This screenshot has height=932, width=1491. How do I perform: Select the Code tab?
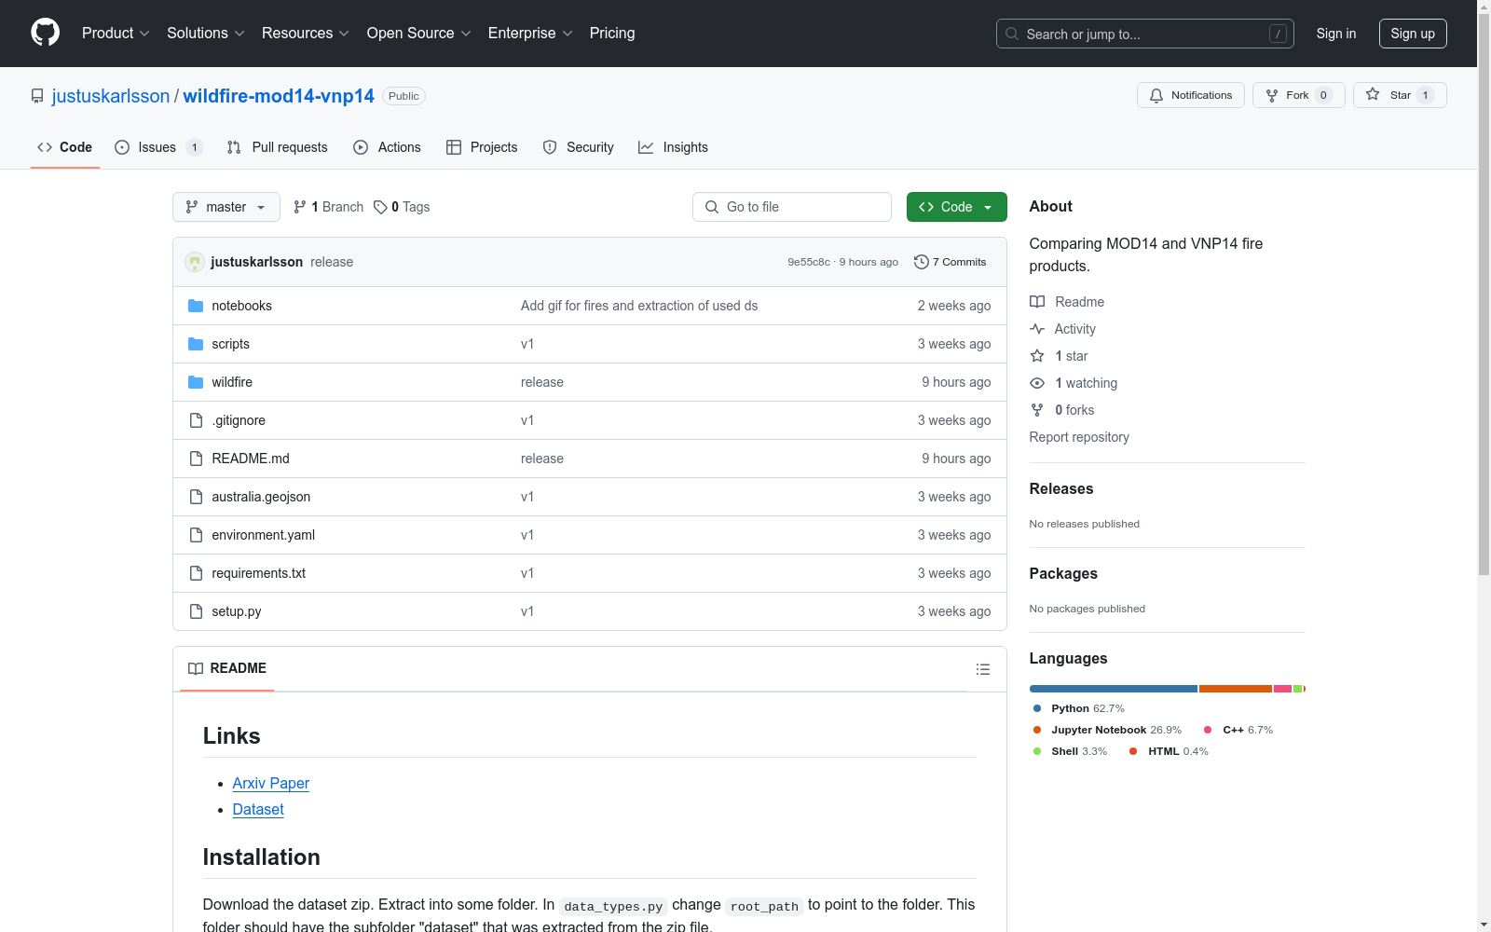pos(64,147)
